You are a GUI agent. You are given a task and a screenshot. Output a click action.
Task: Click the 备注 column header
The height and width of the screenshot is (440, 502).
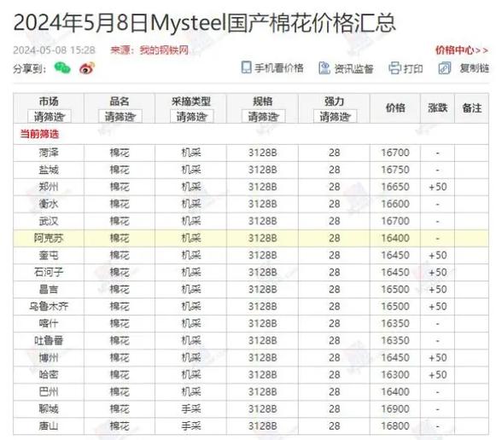point(472,108)
